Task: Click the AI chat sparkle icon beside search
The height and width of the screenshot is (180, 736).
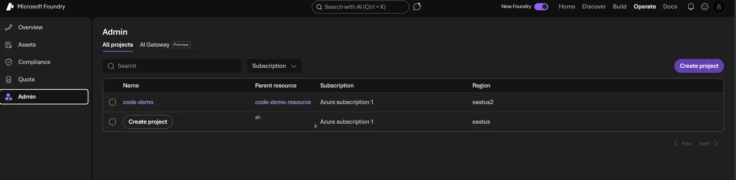Action: 417,7
